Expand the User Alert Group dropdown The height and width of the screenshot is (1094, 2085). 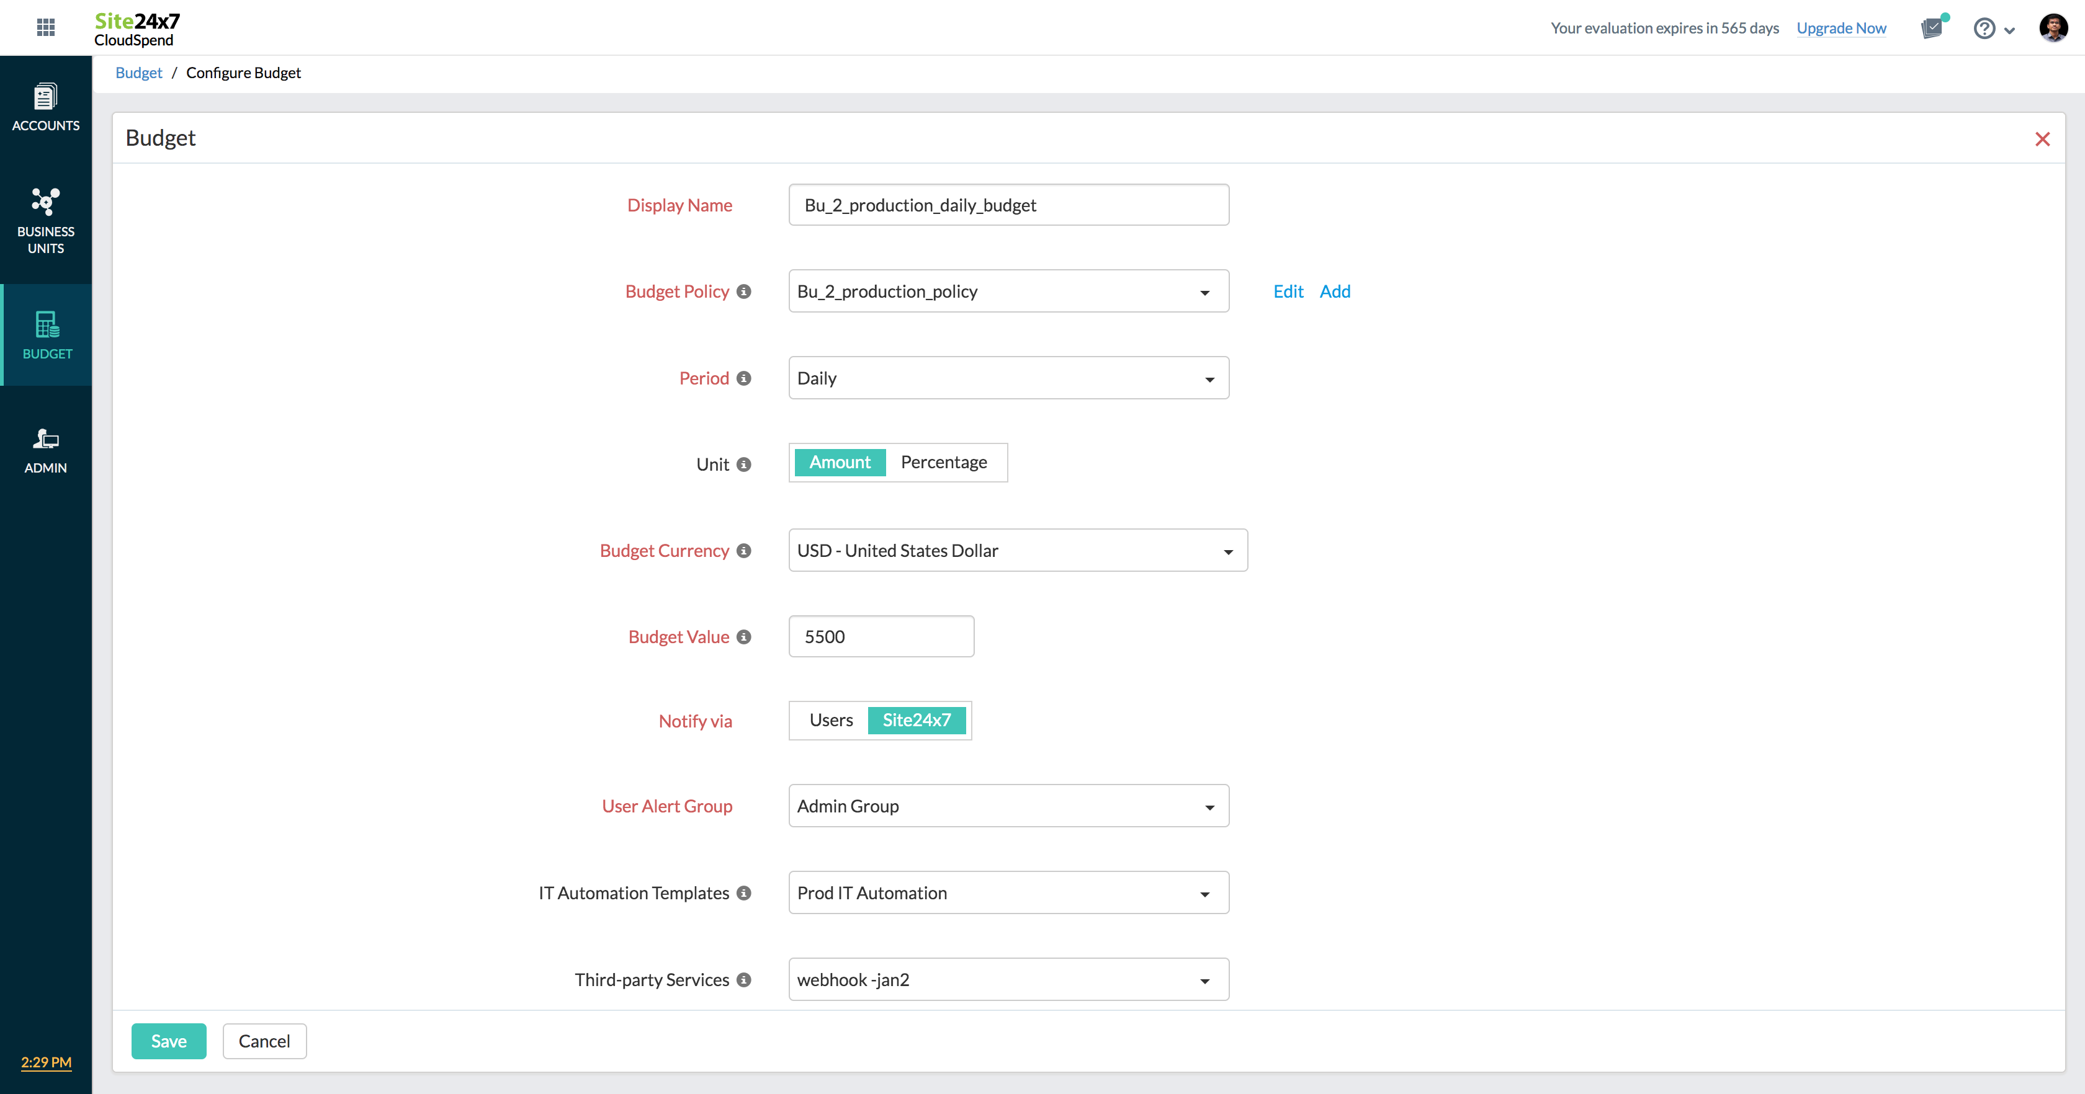click(x=1008, y=806)
